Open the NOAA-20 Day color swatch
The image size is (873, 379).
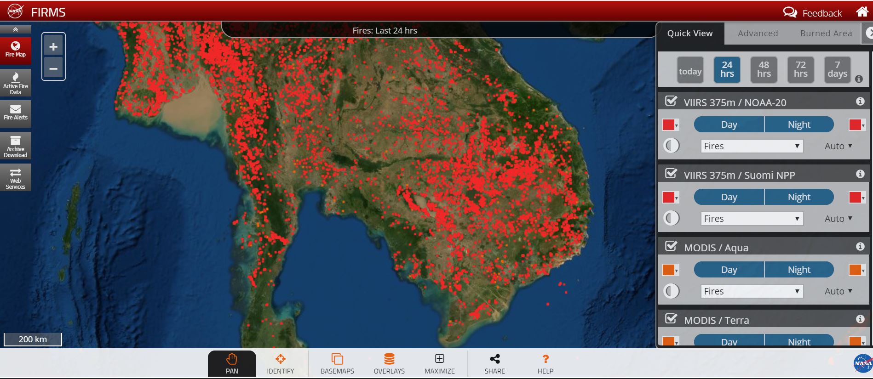click(670, 124)
